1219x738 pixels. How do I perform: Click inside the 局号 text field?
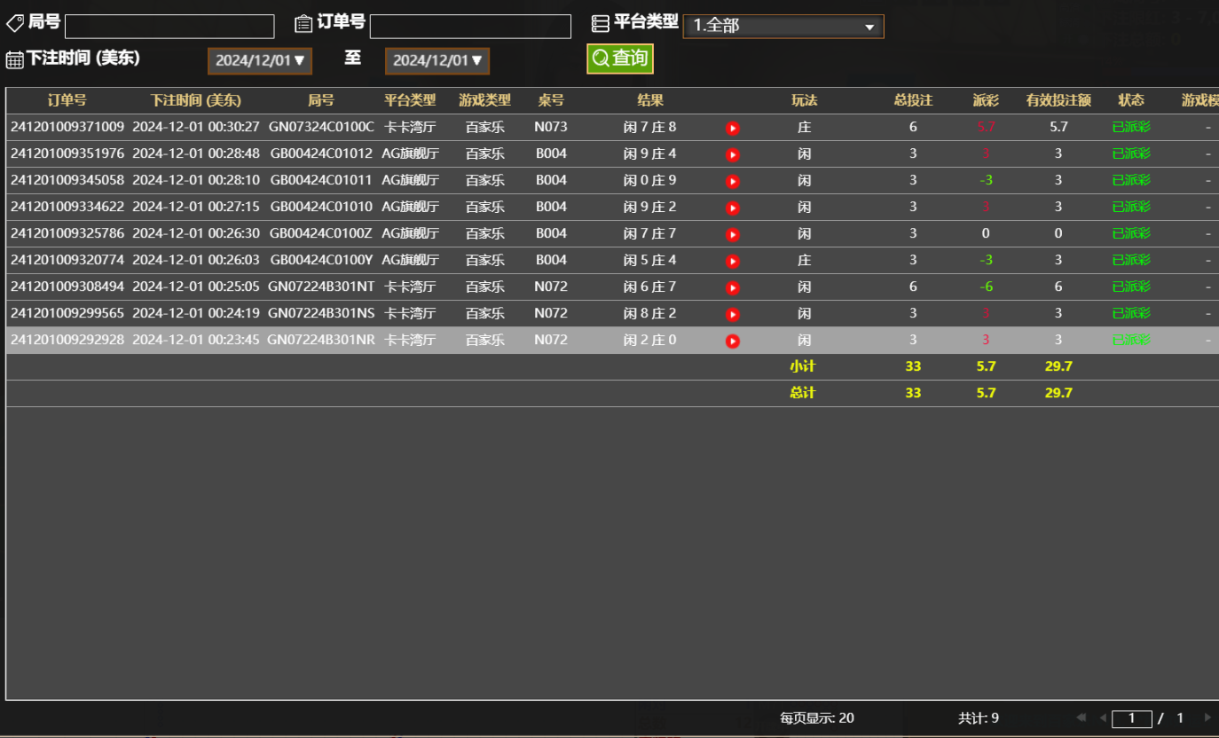click(x=169, y=26)
